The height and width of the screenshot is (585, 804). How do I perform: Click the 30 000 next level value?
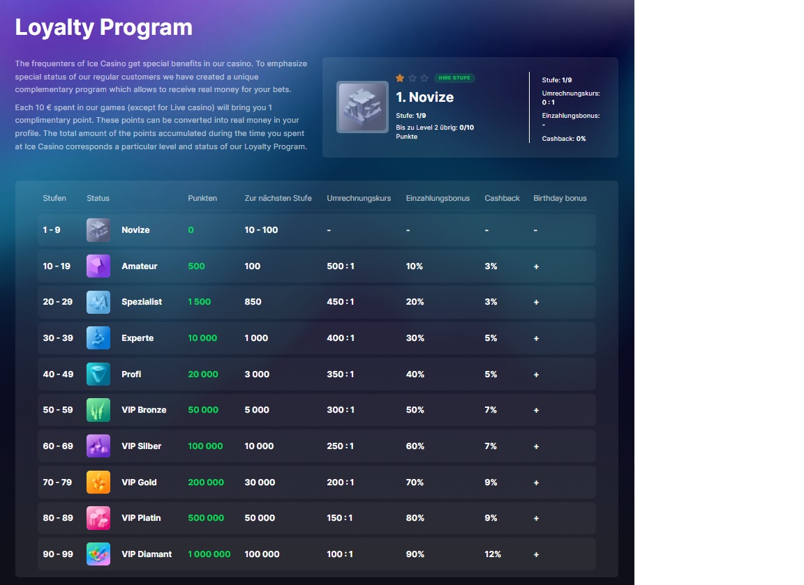(x=260, y=482)
